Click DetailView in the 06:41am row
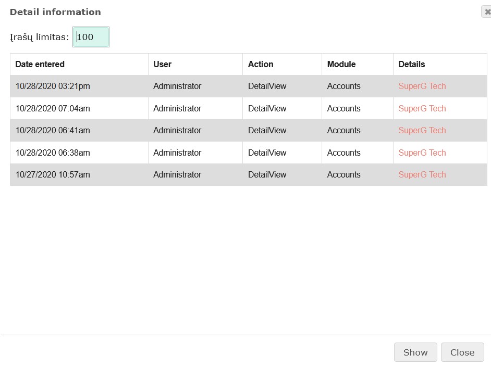 click(x=267, y=131)
